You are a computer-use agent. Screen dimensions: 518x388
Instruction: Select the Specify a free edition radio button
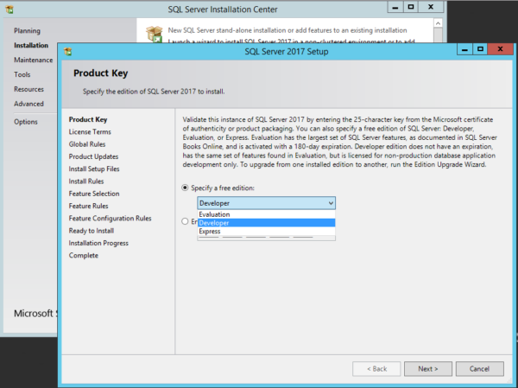185,188
